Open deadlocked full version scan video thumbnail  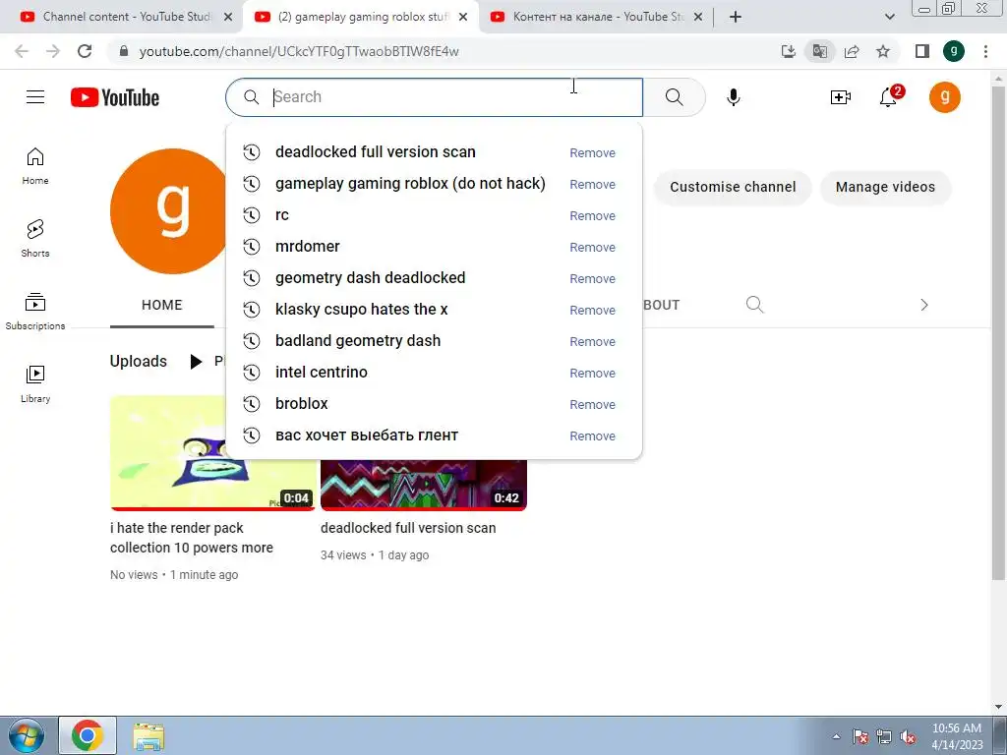coord(424,486)
